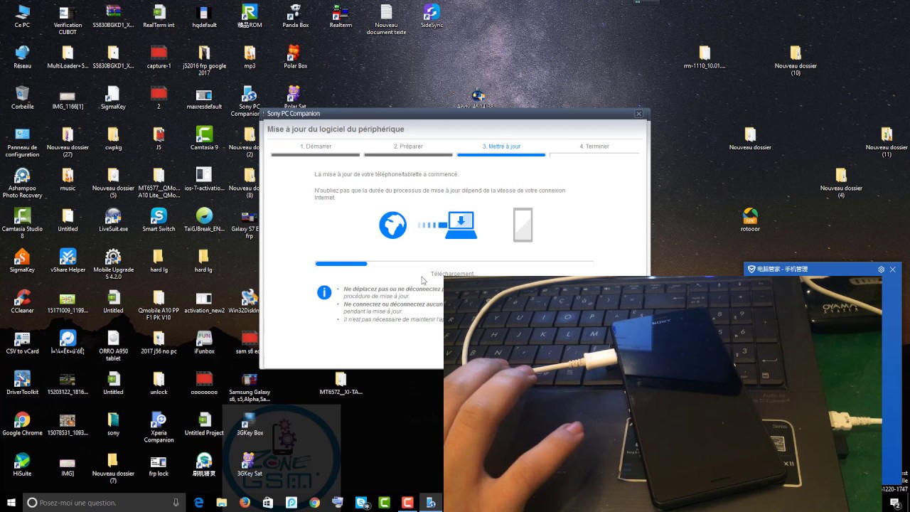Select the 3. Mettre à jour step tab
Screen dimensions: 910x512
pos(501,148)
